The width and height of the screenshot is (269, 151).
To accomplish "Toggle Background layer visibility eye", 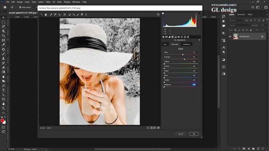I will click(230, 36).
